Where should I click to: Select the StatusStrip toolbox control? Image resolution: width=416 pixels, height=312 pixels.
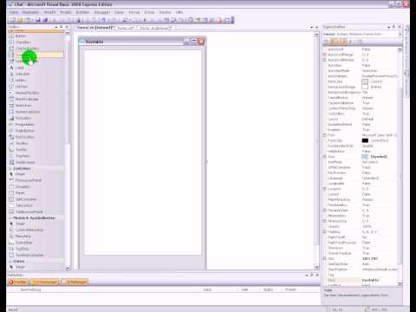pyautogui.click(x=36, y=243)
